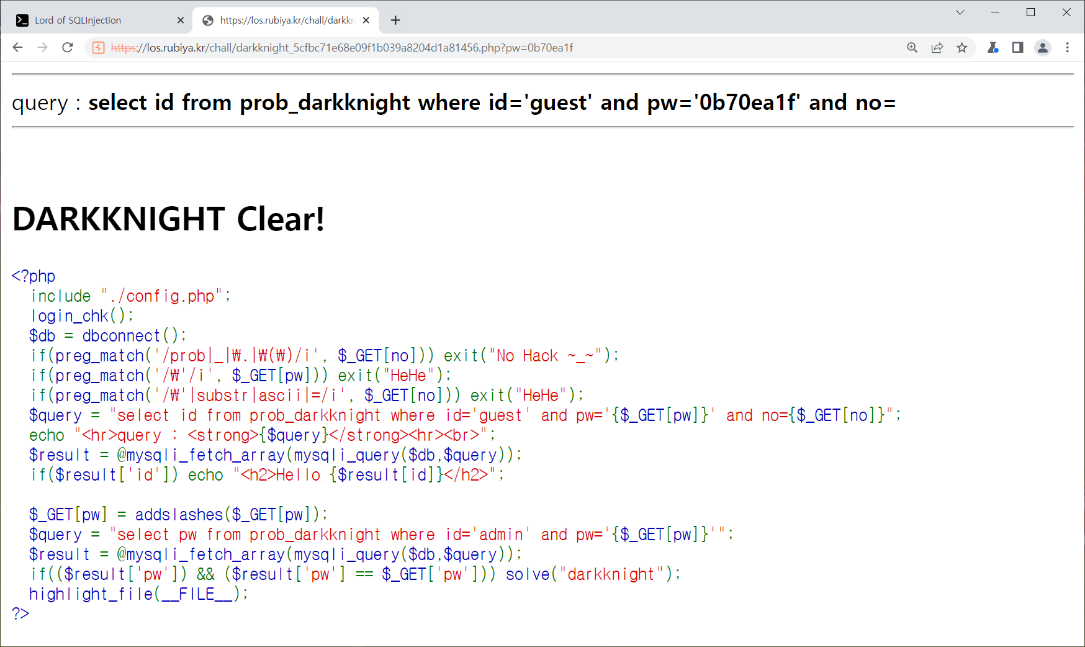Open a new browser tab
Image resolution: width=1085 pixels, height=647 pixels.
[395, 20]
